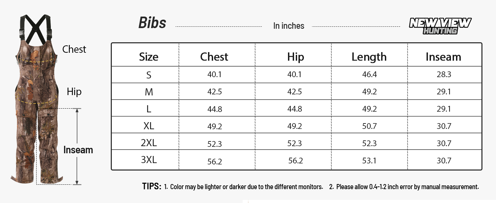Click the Chest label beside the bibs
The image size is (496, 203).
[74, 49]
